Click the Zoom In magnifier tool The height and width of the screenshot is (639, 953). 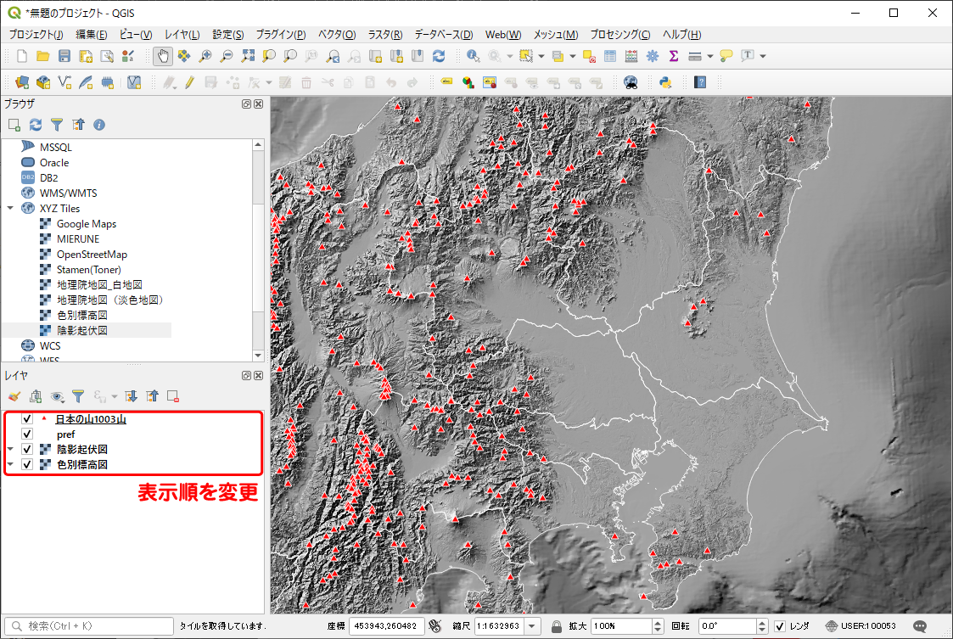205,56
